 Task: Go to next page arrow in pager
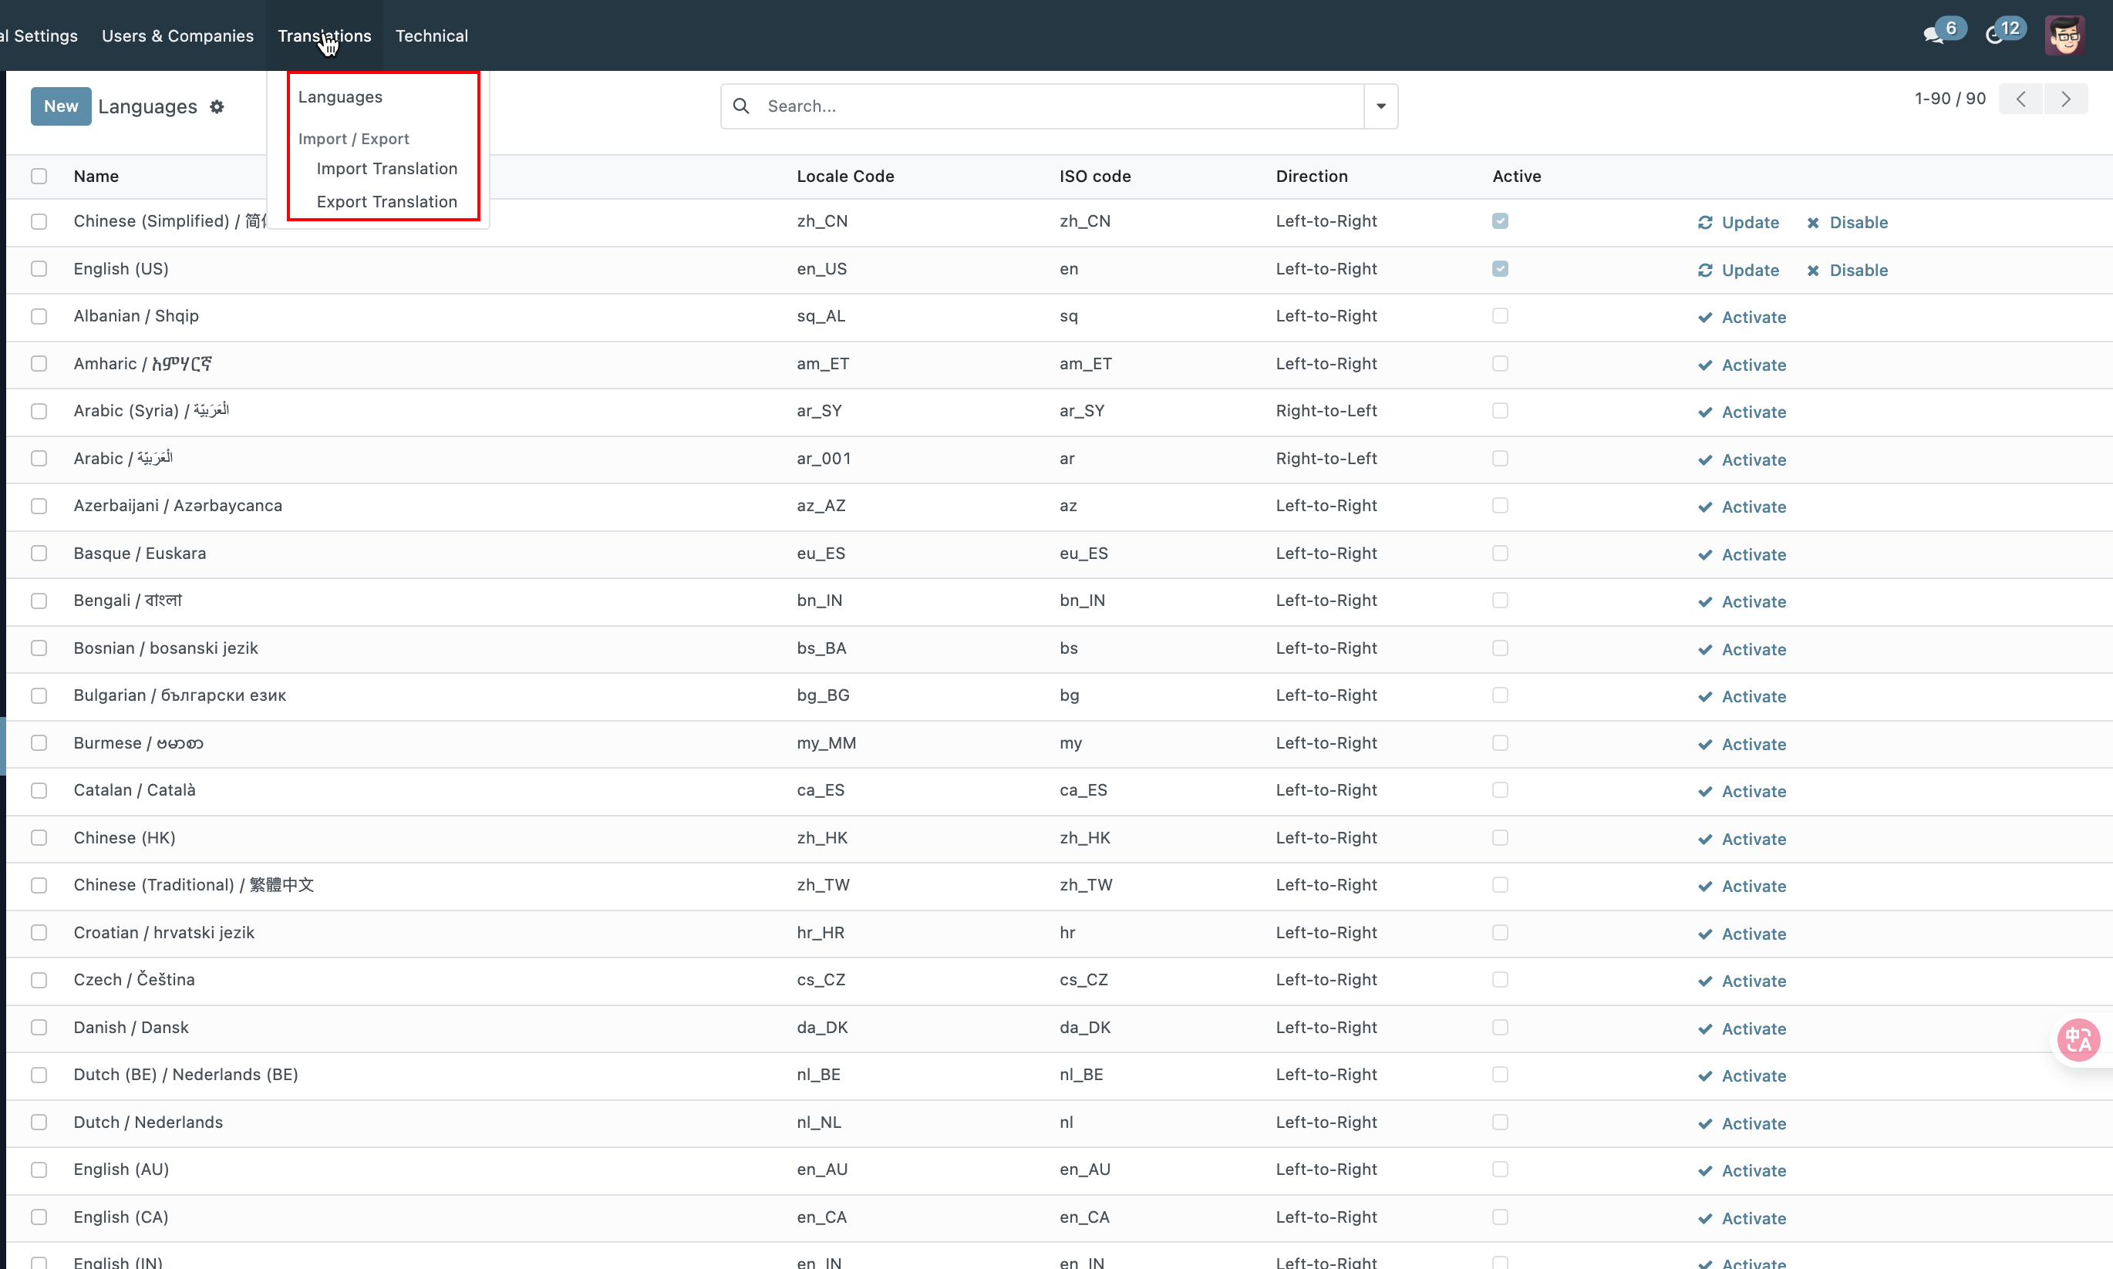pyautogui.click(x=2065, y=99)
